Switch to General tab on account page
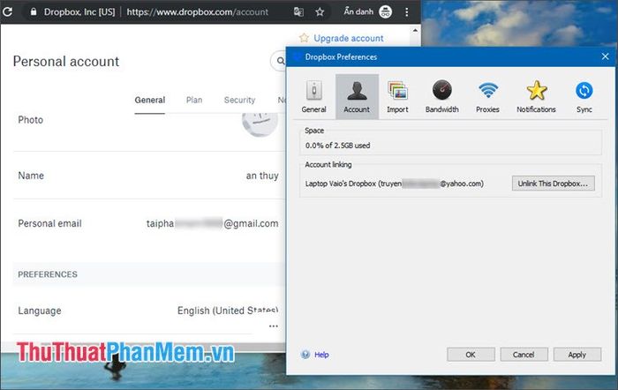 150,100
